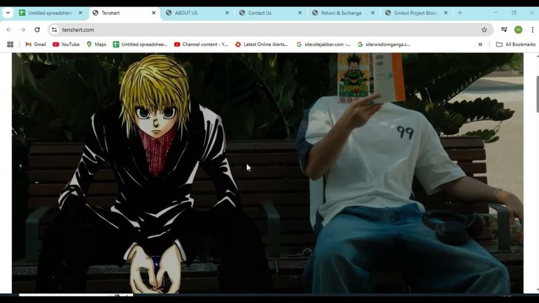Image resolution: width=539 pixels, height=303 pixels.
Task: Open the site:sitejabber.com bookmark
Action: tap(323, 45)
